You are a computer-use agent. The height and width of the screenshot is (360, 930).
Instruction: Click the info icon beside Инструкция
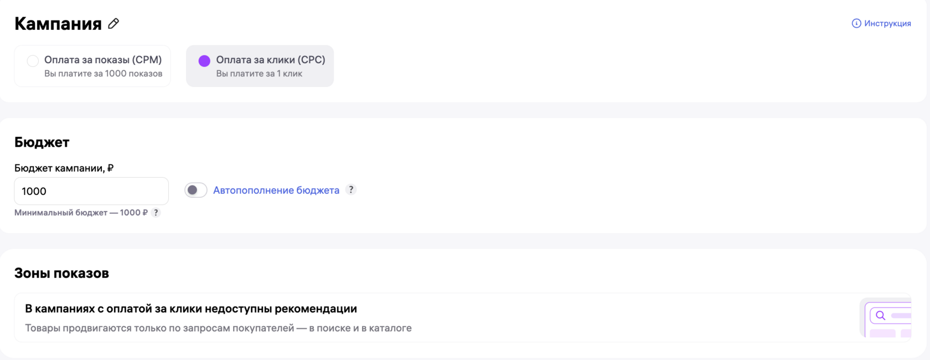856,23
